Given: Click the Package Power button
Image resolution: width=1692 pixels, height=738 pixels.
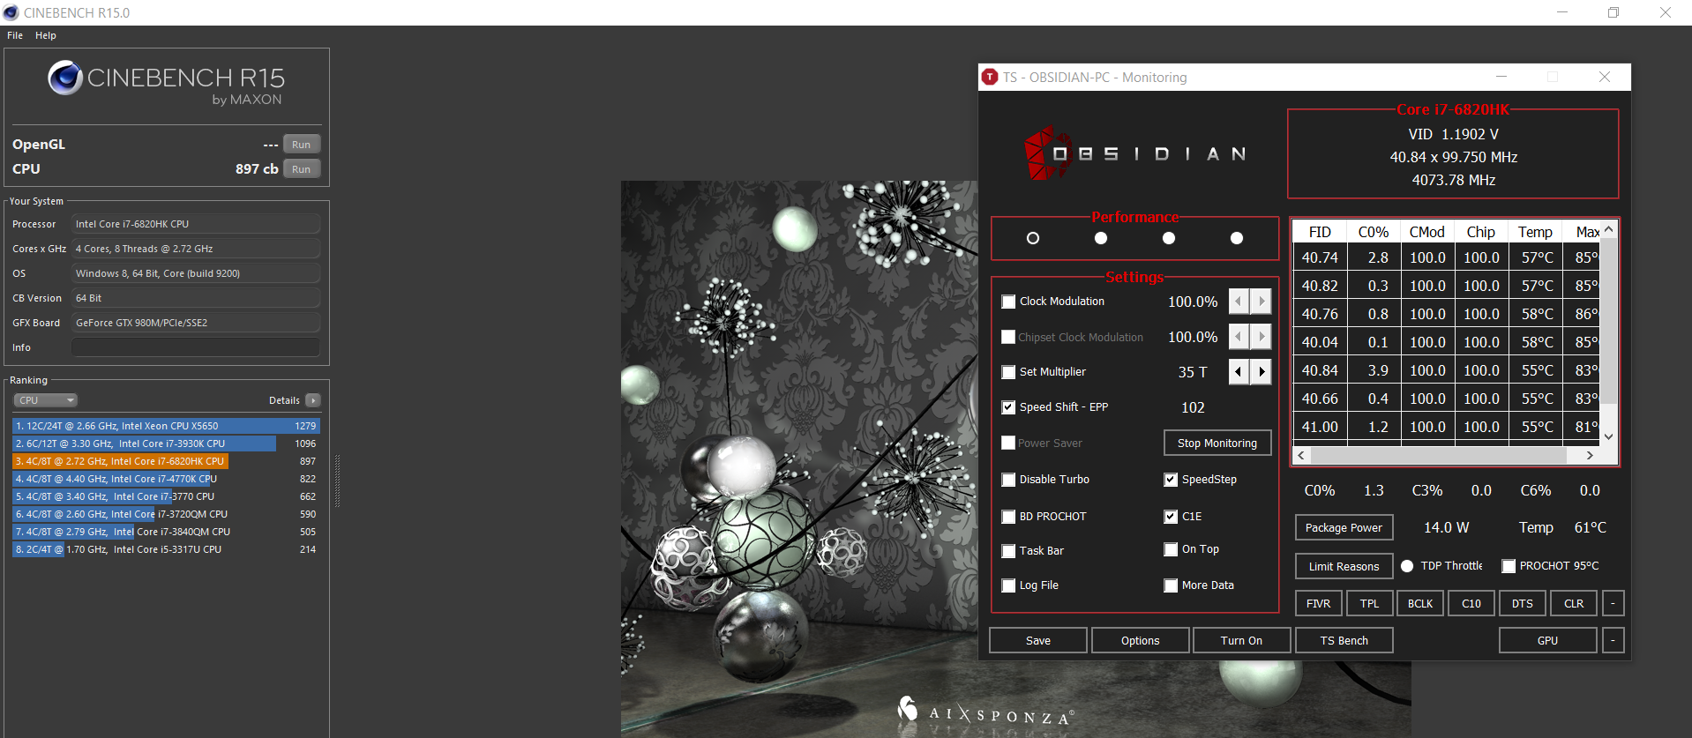Looking at the screenshot, I should (1344, 527).
